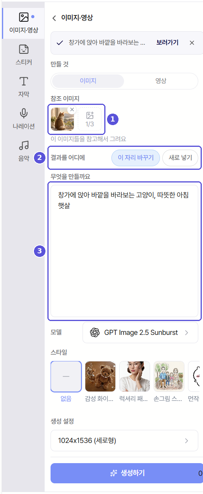Click the notification text 창가에 앉아 바깥을 바라보는

(107, 42)
